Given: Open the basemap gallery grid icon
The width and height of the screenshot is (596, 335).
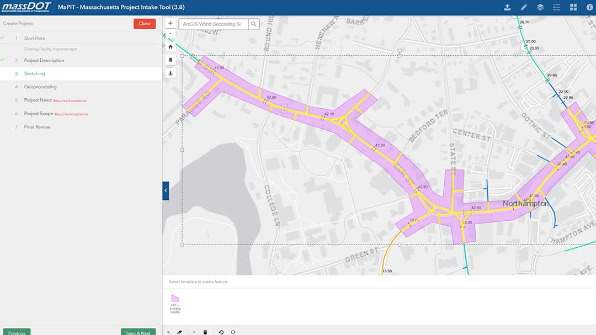Looking at the screenshot, I should click(573, 7).
